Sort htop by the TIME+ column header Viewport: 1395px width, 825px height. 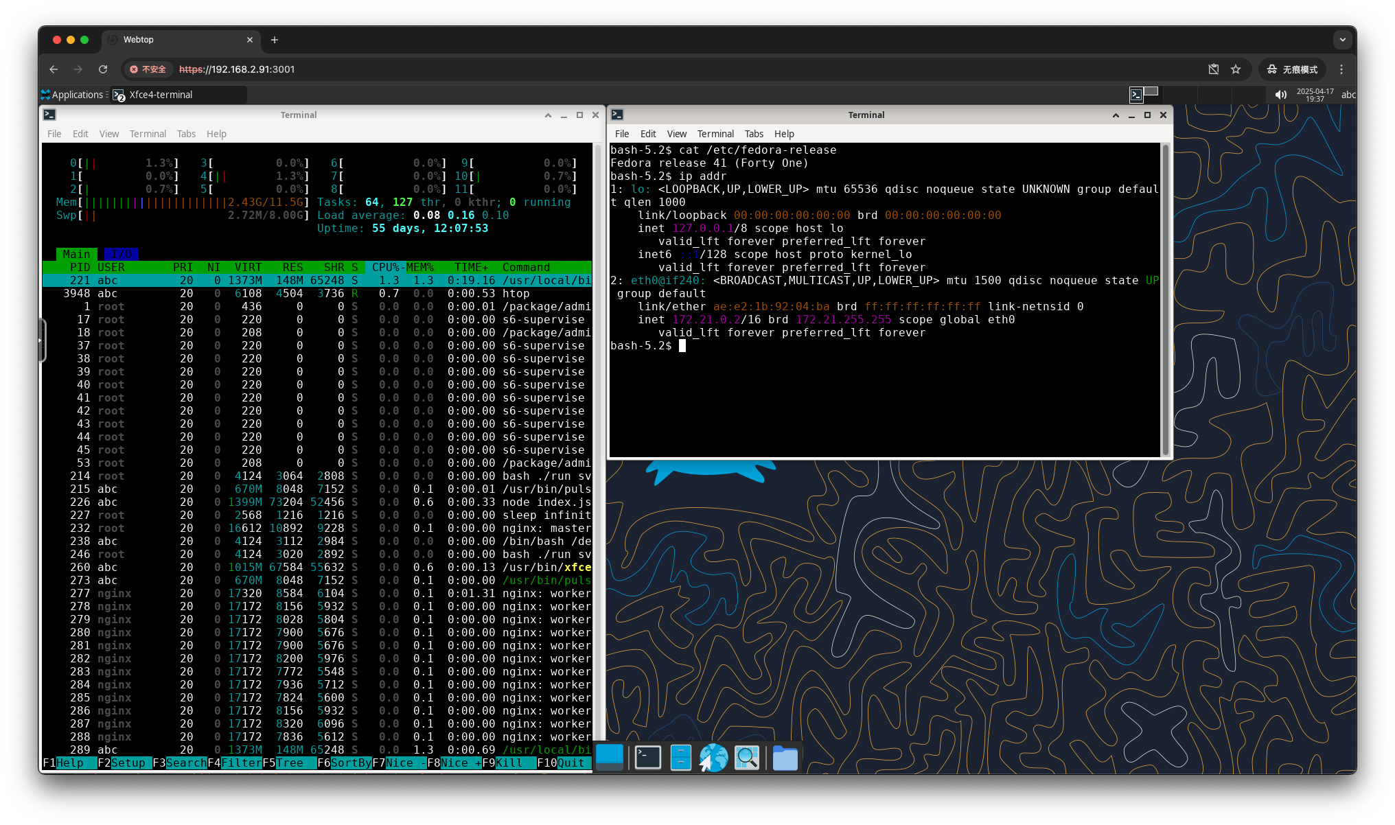471,267
